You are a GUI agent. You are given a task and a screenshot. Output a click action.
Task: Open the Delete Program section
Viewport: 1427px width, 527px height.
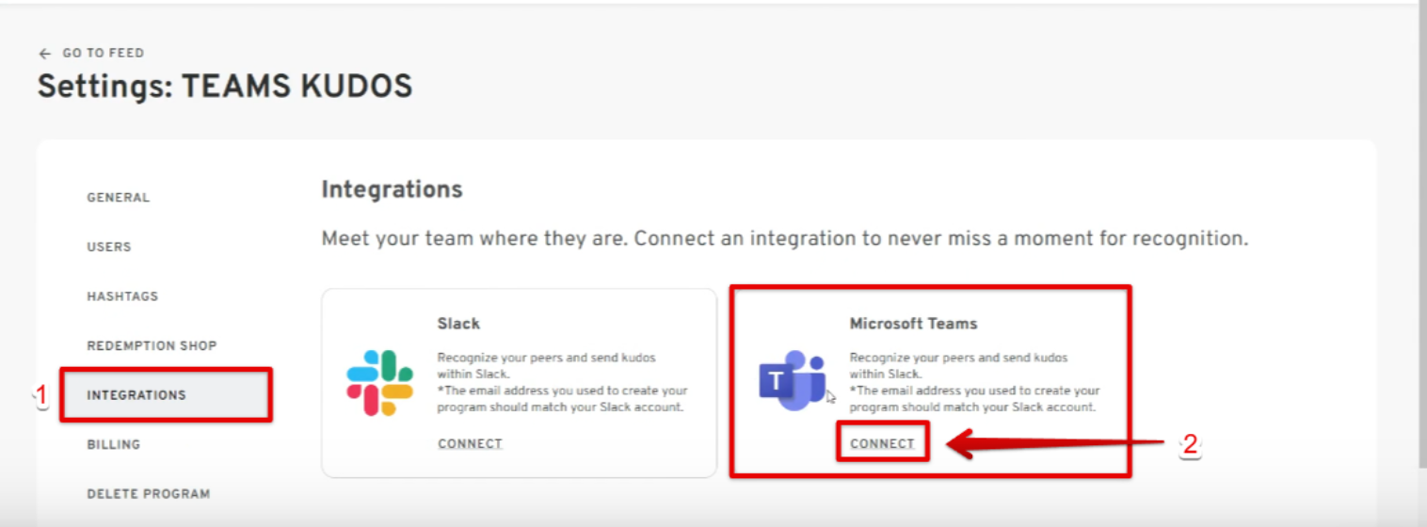[x=149, y=493]
